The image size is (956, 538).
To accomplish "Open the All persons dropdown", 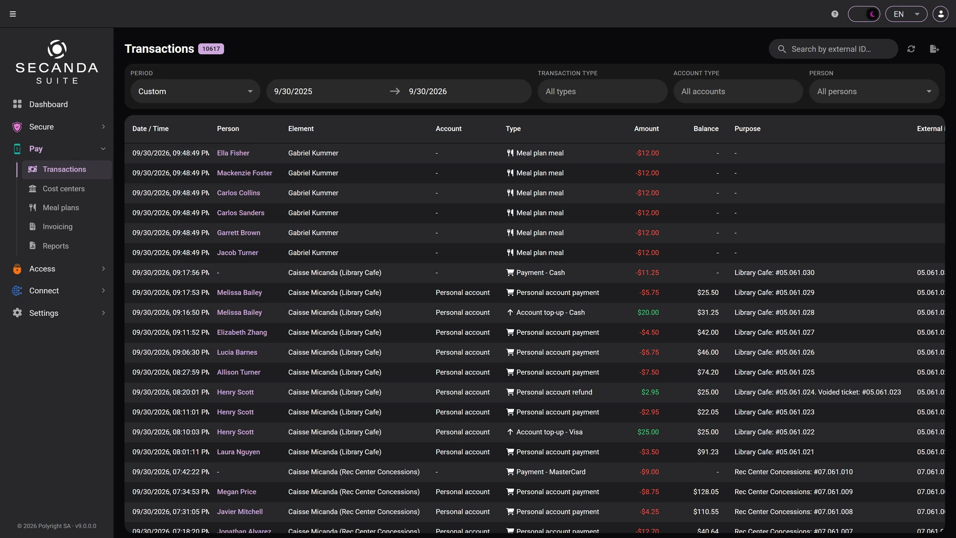I will click(874, 91).
